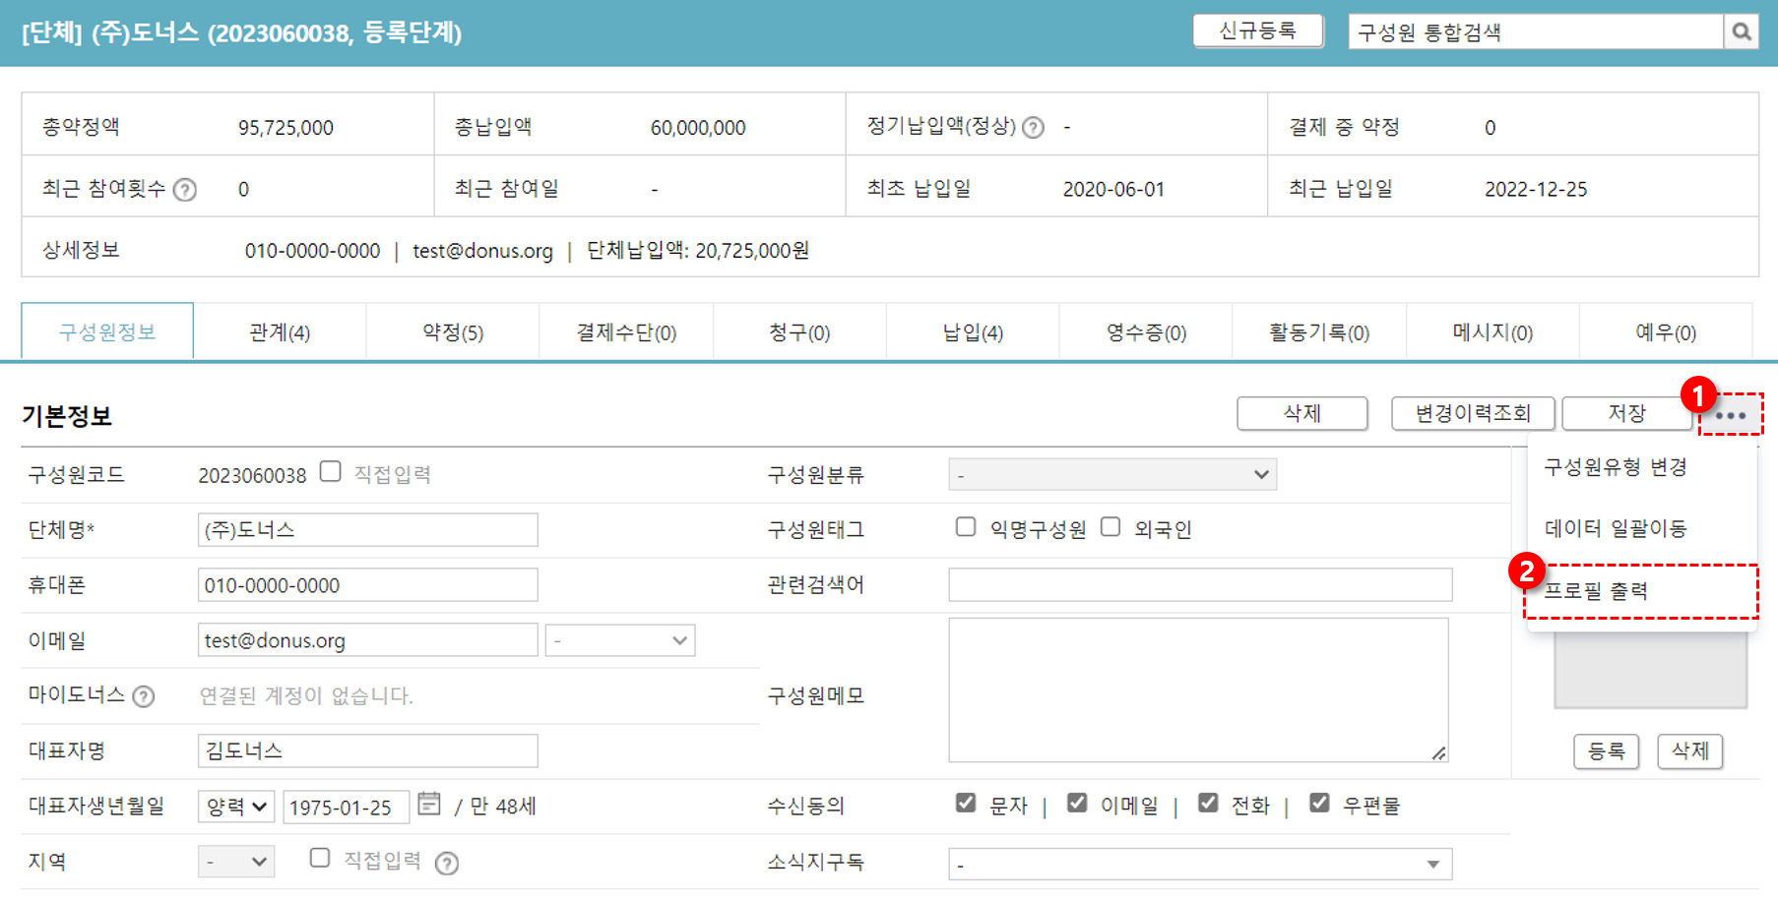Click the search magnifier icon

click(x=1741, y=31)
